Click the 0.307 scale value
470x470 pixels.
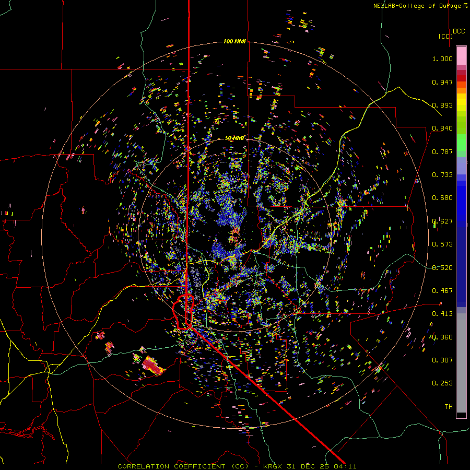[x=442, y=360]
